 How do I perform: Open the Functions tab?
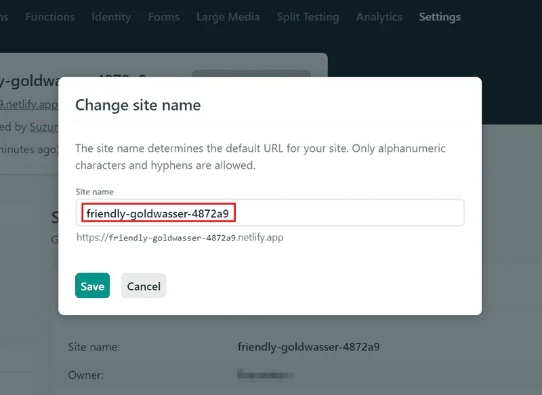(x=49, y=17)
